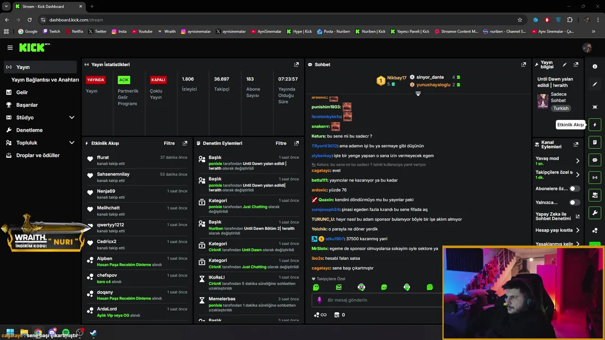Pop out the Sohbet chat panel
Viewport: 605px width, 340px height.
click(524, 64)
